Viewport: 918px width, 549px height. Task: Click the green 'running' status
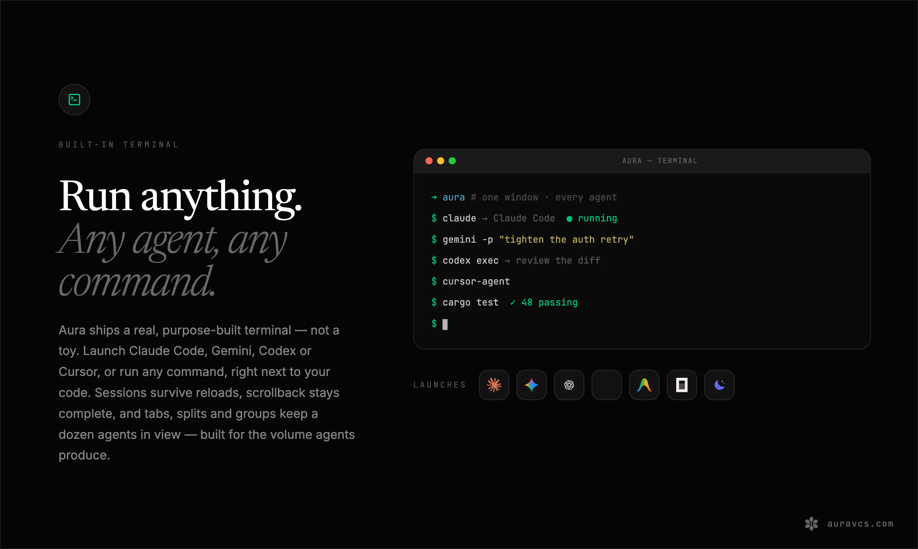coord(597,218)
